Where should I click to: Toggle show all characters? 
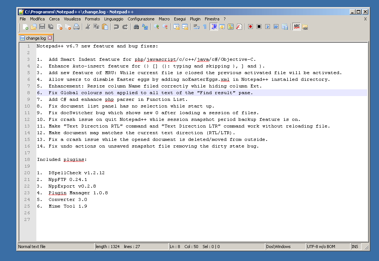(205, 26)
